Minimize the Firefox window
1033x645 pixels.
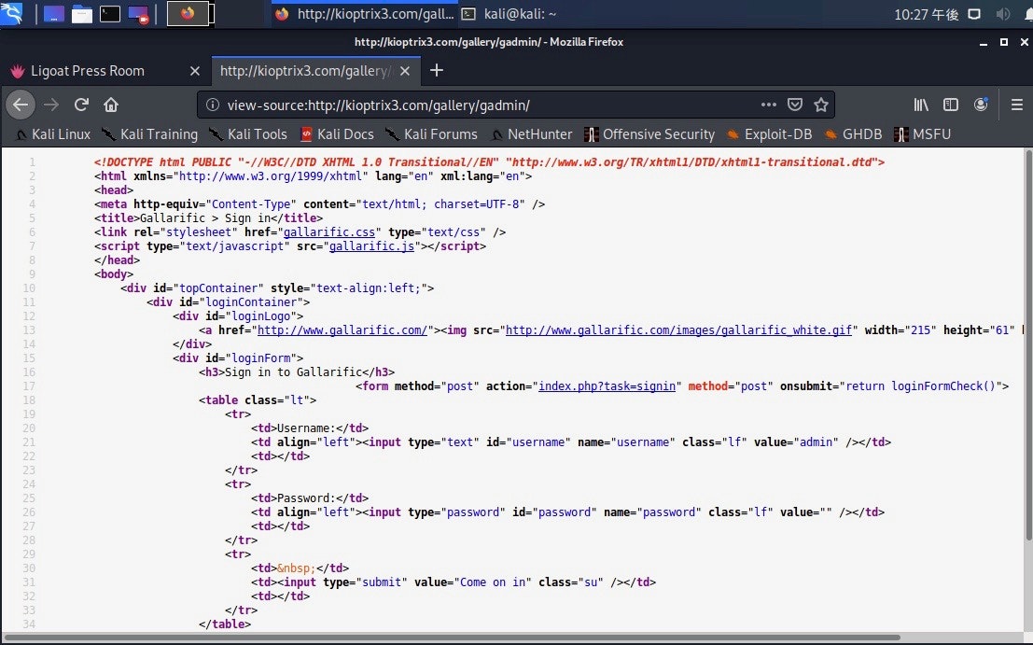click(984, 42)
